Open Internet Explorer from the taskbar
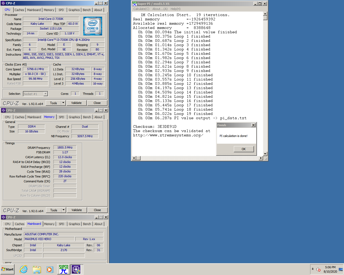344x275 pixels. 24,269
